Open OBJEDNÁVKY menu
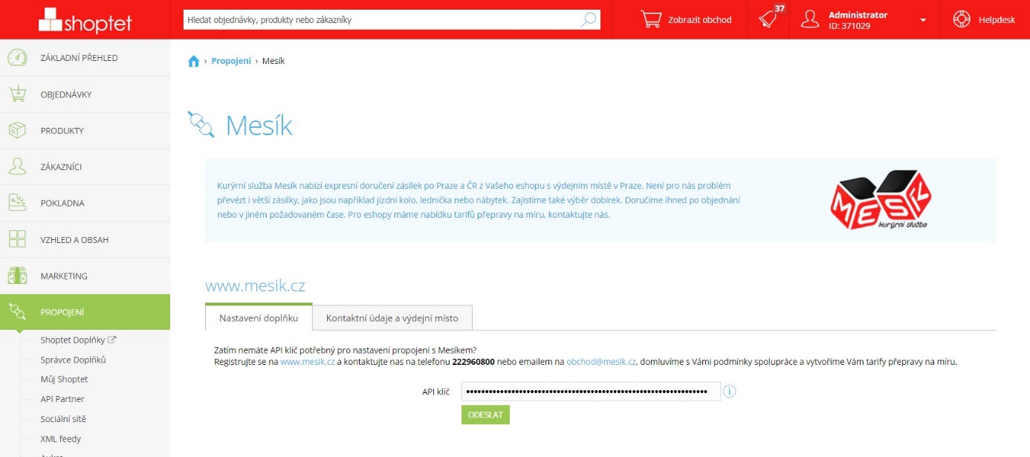 tap(85, 94)
